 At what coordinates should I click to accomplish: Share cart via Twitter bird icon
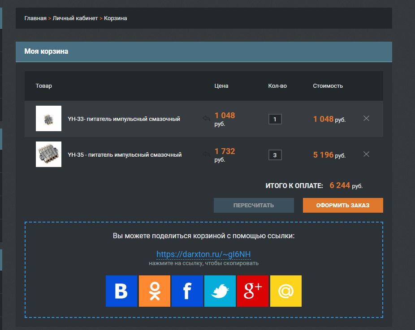tap(220, 291)
